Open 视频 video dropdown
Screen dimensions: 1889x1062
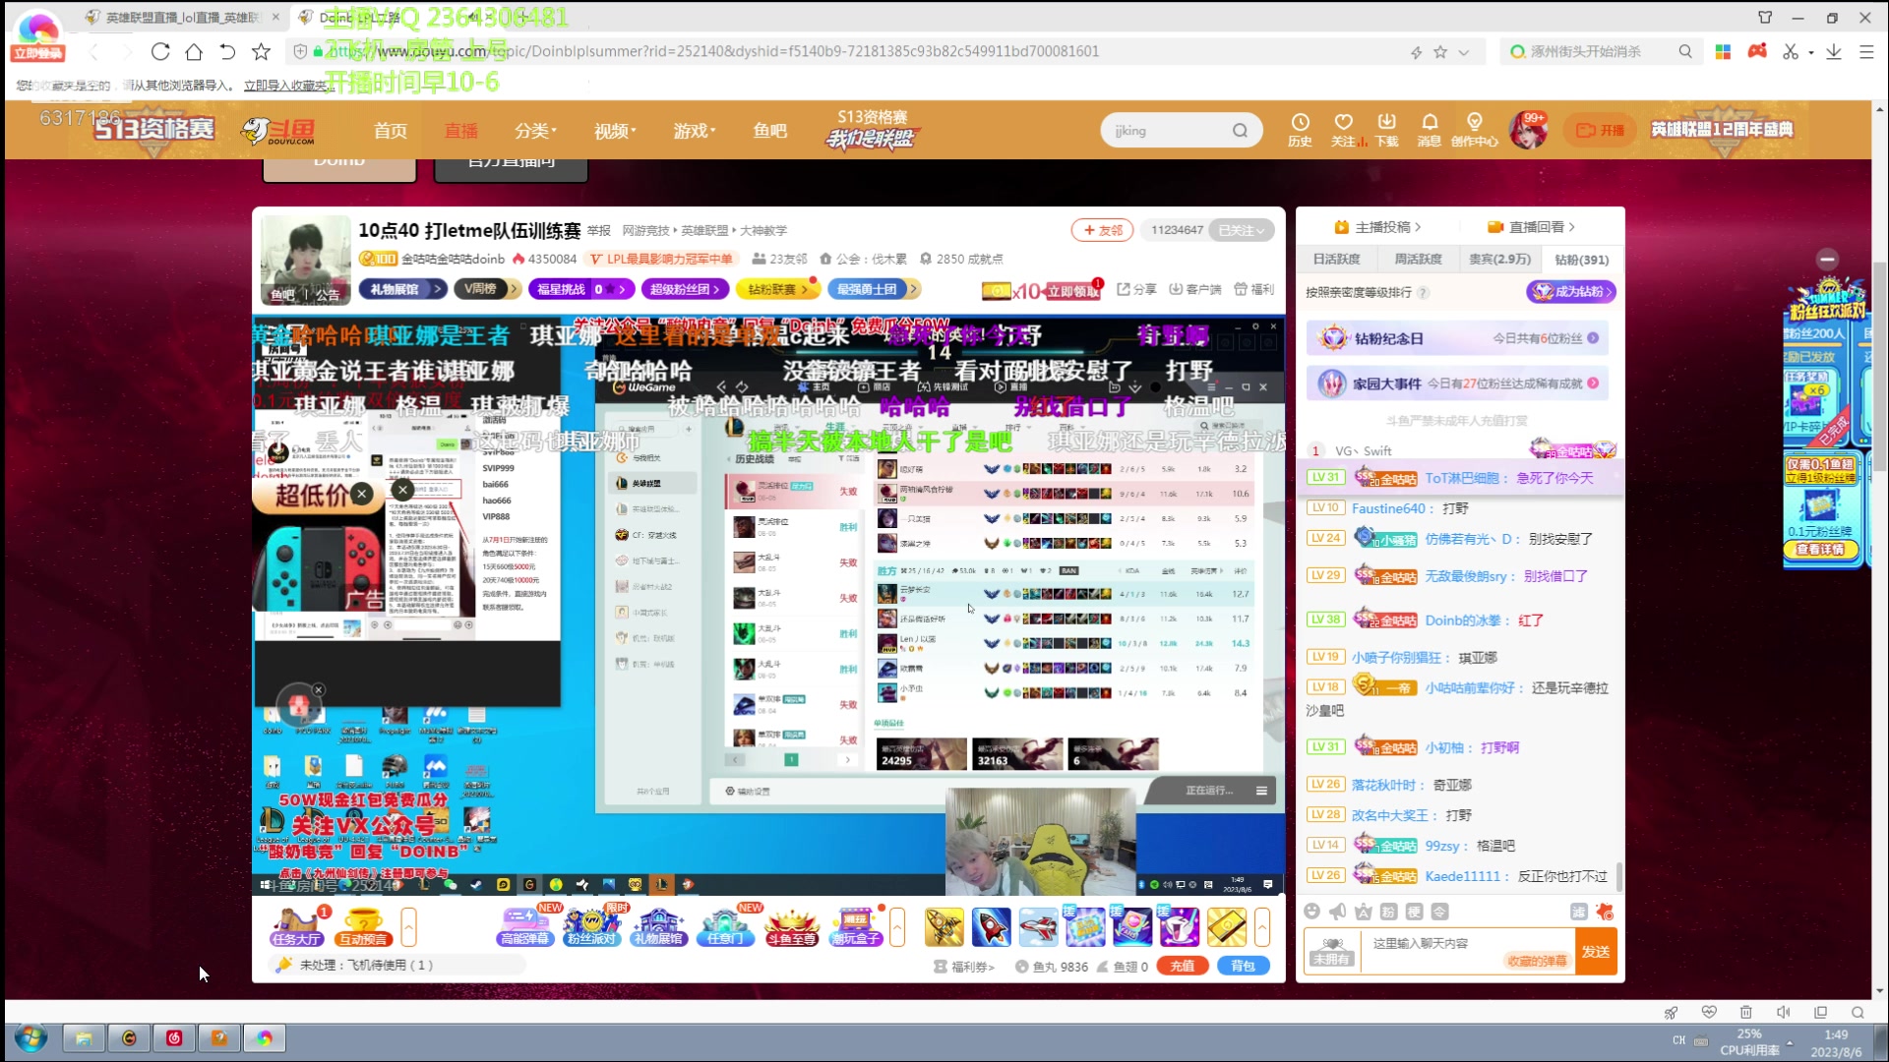click(615, 131)
